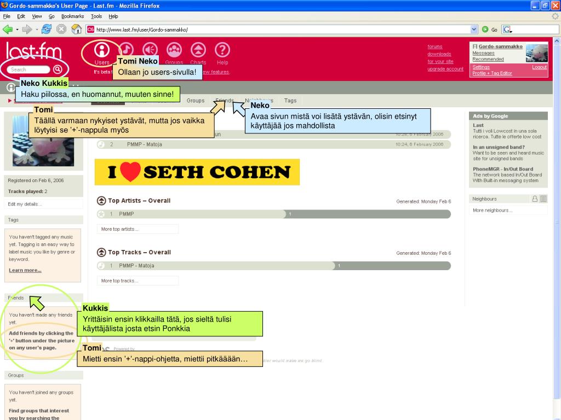Follow the 'for your site' link
Screen dimensions: 561x420
[x=440, y=61]
